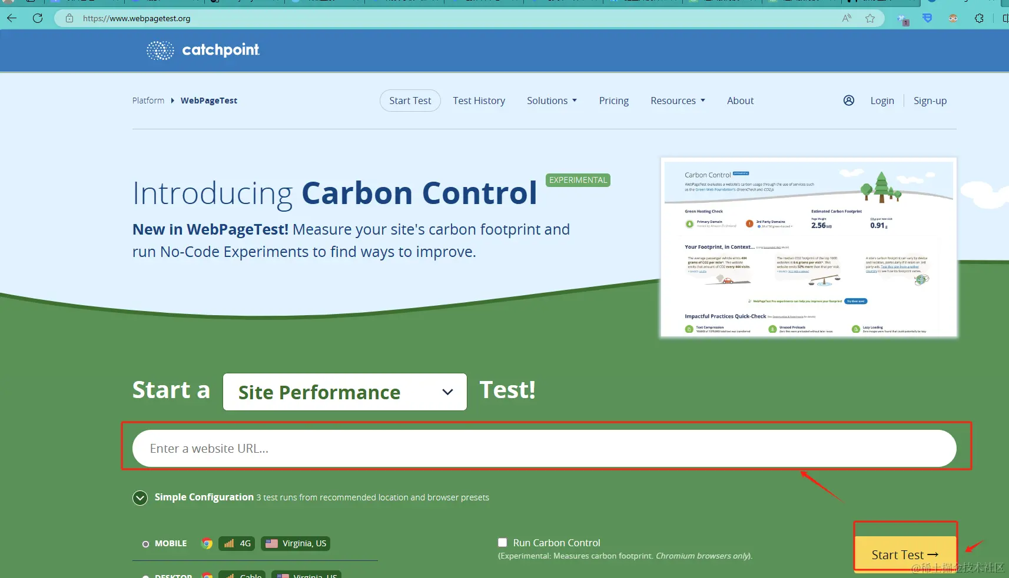Click the EXPERIMENTAL badge
This screenshot has width=1009, height=578.
578,180
